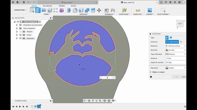Switch to the TÔLERIE tab

click(x=62, y=6)
